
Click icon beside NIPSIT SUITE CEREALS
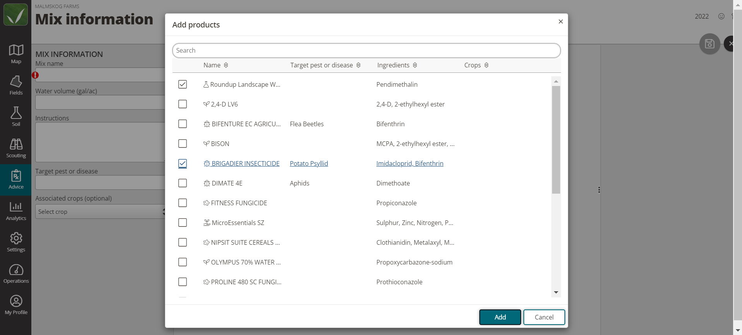click(207, 242)
